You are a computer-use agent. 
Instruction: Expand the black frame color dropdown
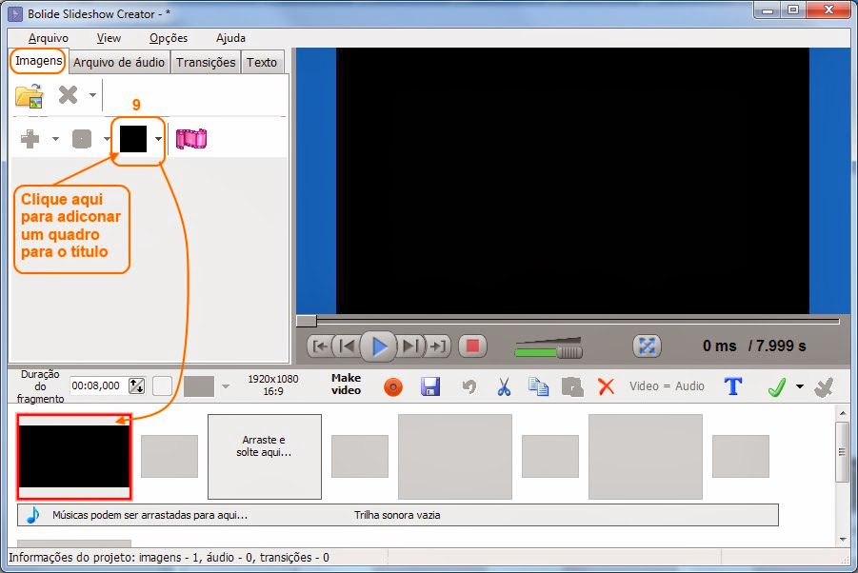click(x=158, y=139)
